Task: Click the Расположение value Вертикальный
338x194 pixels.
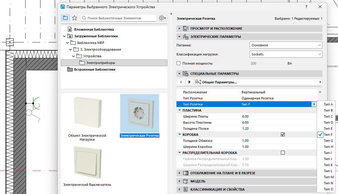Action: (x=253, y=92)
